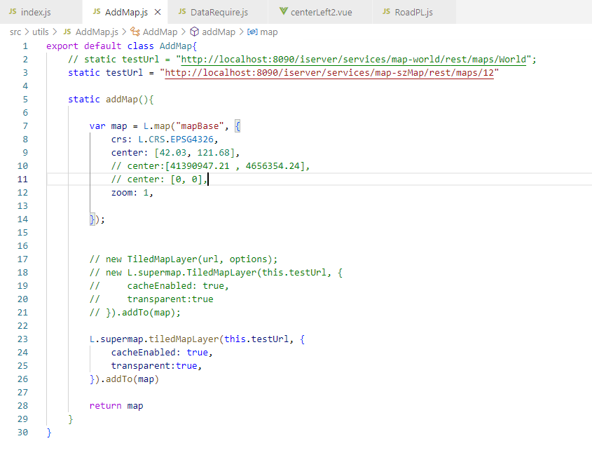The width and height of the screenshot is (592, 455).
Task: Click 'return map' on line 28
Action: (116, 406)
